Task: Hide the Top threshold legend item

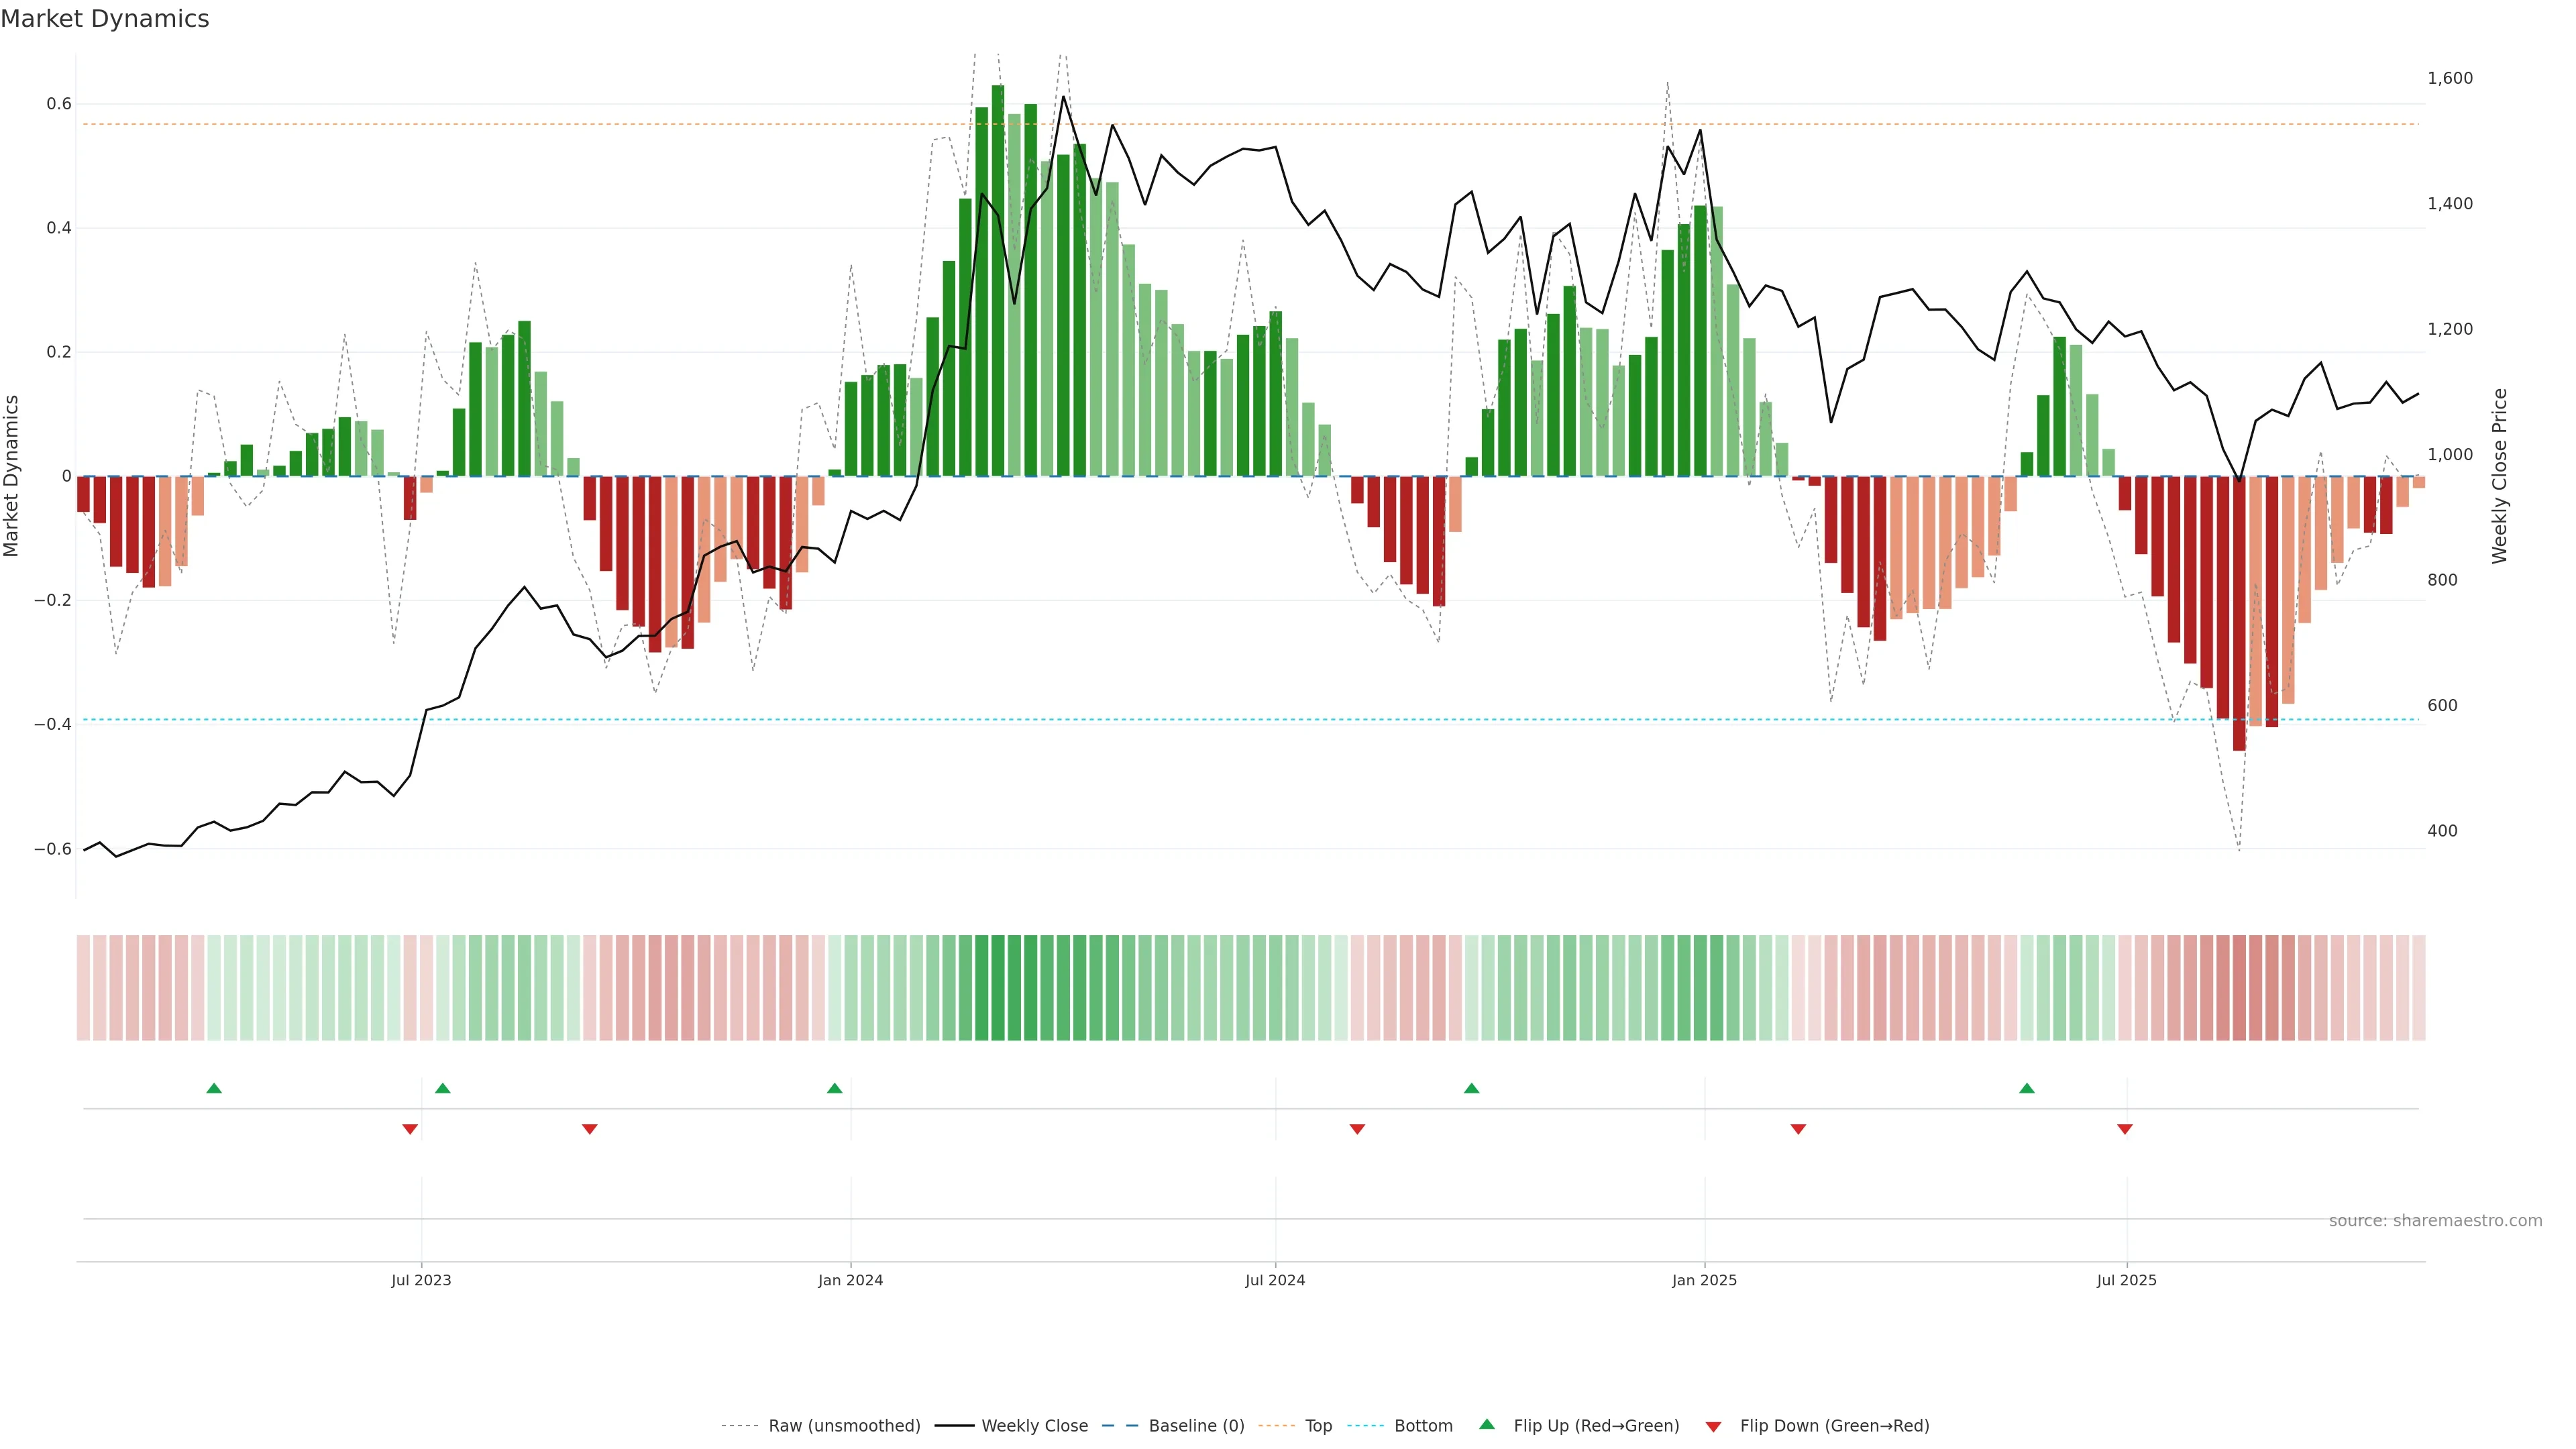Action: click(x=1318, y=1426)
